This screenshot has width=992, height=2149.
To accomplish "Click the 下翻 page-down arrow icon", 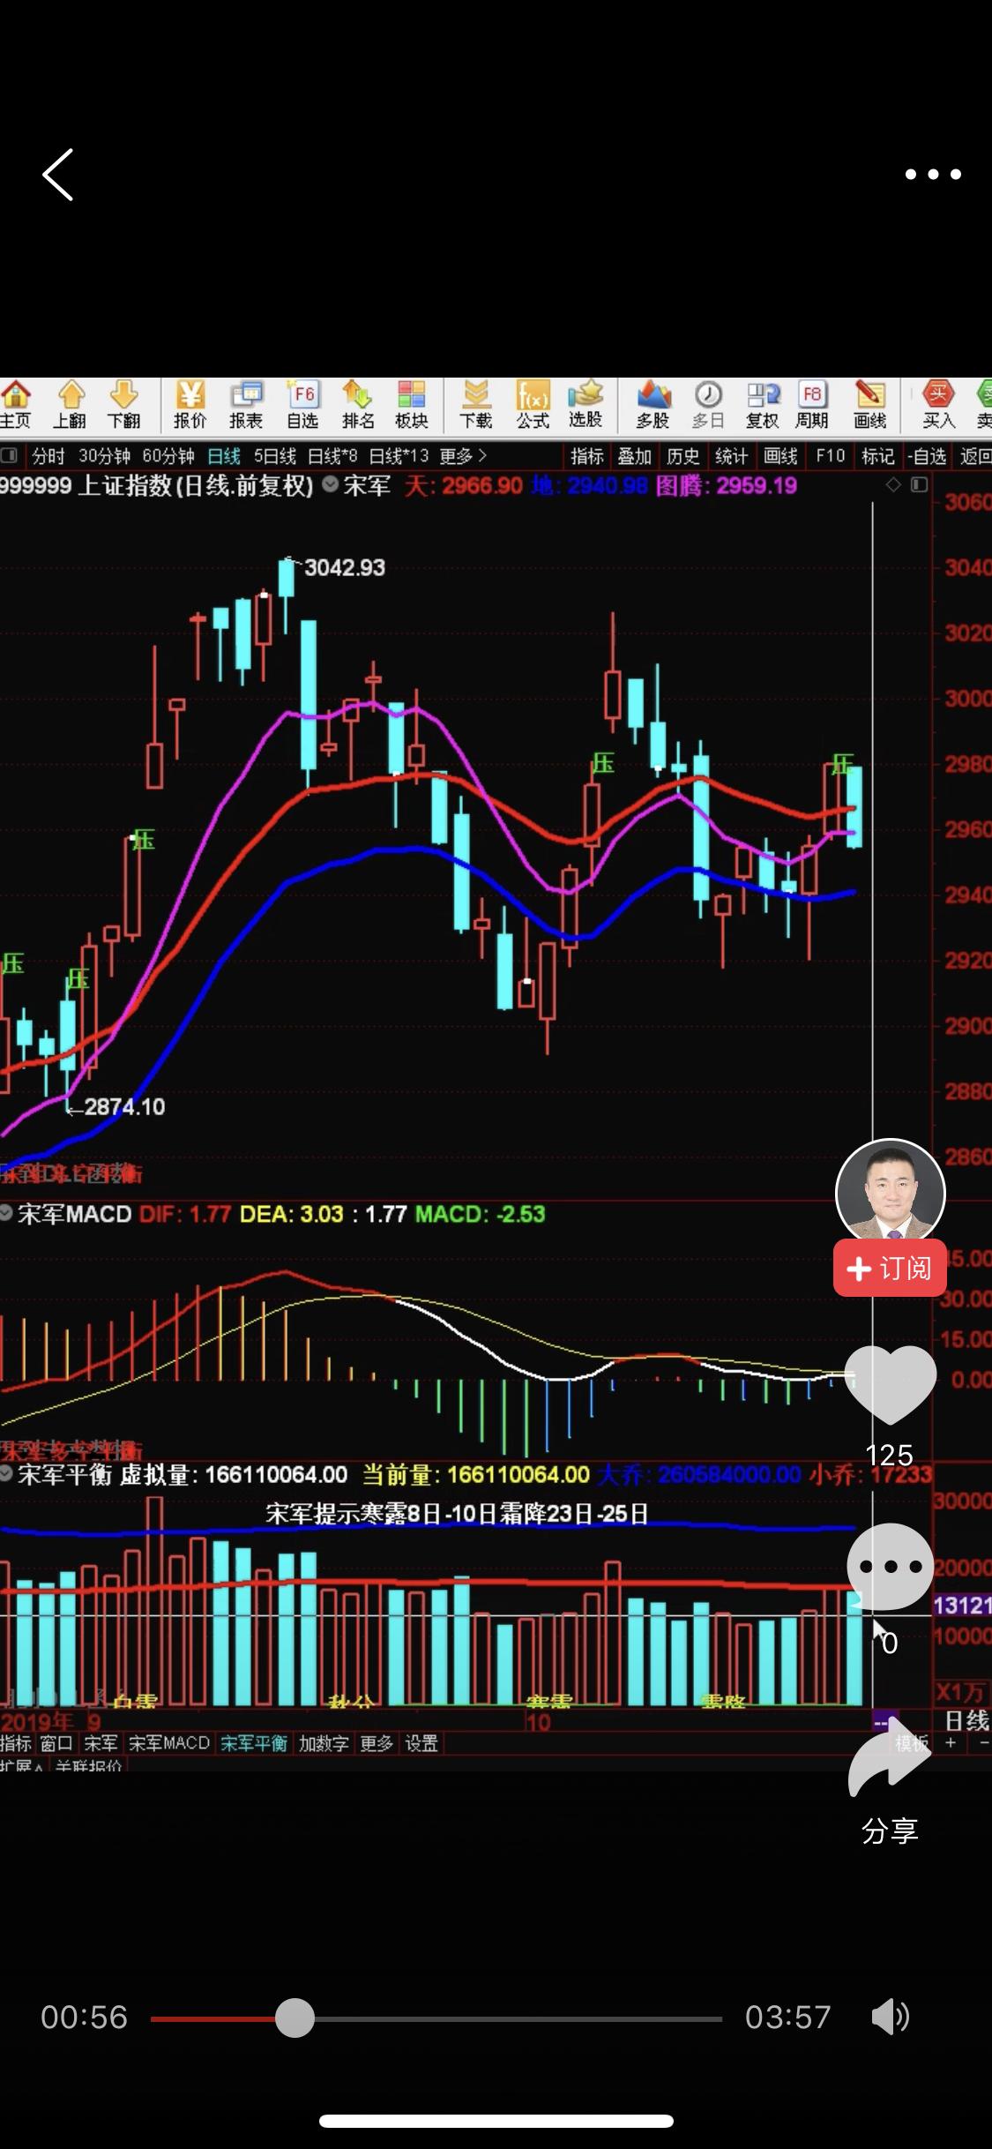I will click(124, 405).
